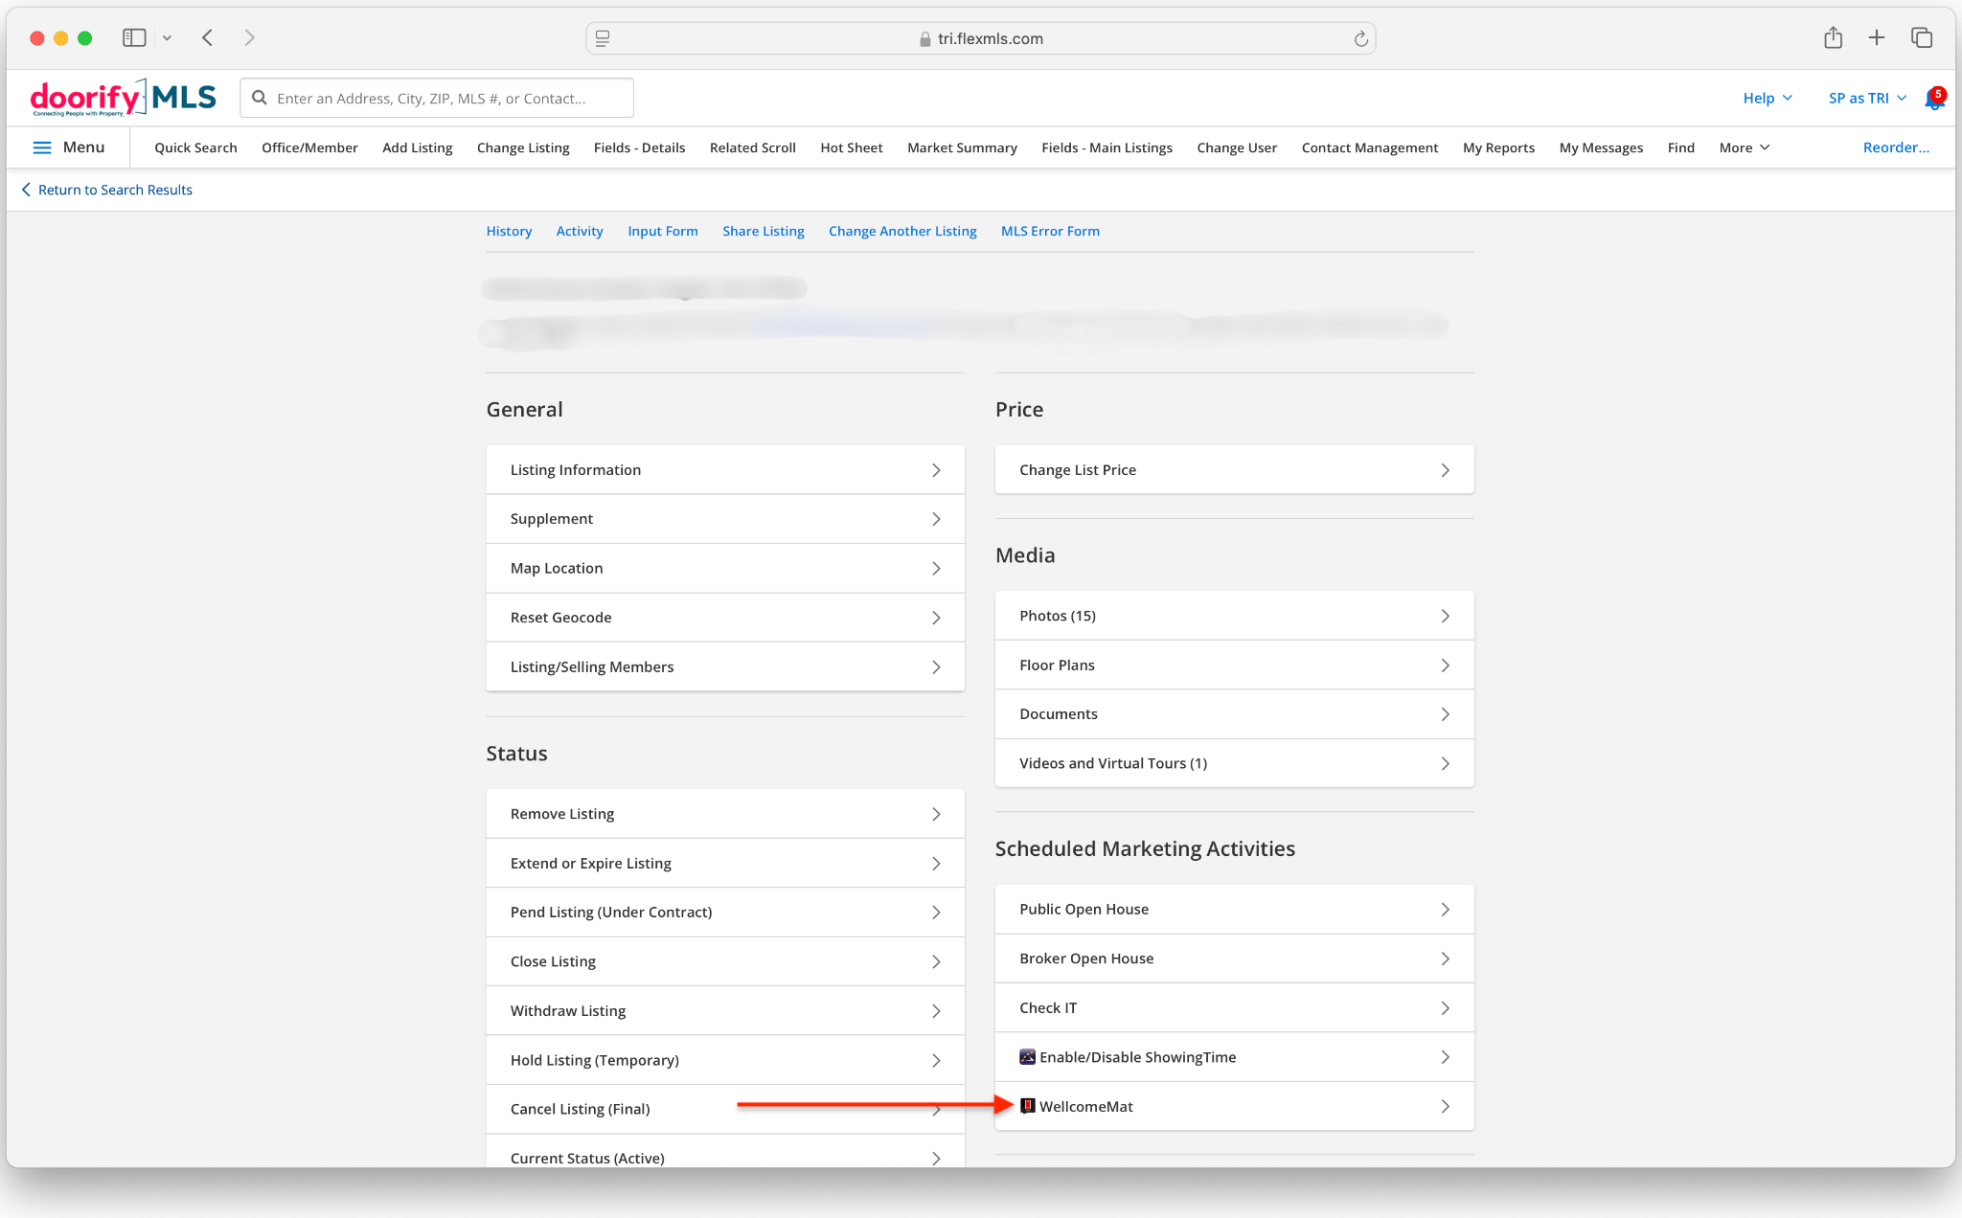Open the hamburger Menu icon
The height and width of the screenshot is (1218, 1962).
point(42,147)
